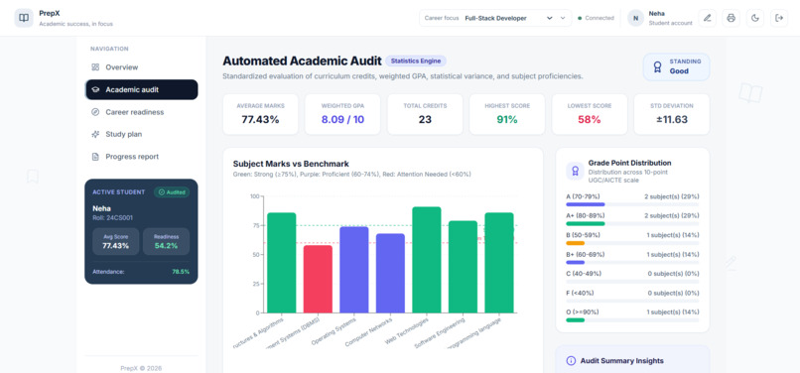The height and width of the screenshot is (373, 800).
Task: Click the Audit Summary Insights heading
Action: (622, 361)
